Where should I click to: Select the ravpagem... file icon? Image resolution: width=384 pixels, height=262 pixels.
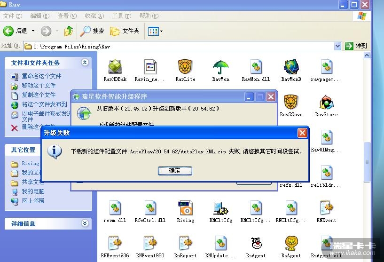click(327, 67)
